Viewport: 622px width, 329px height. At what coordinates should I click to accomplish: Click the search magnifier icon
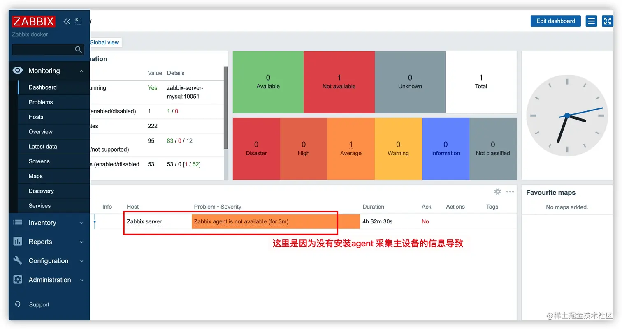[79, 50]
